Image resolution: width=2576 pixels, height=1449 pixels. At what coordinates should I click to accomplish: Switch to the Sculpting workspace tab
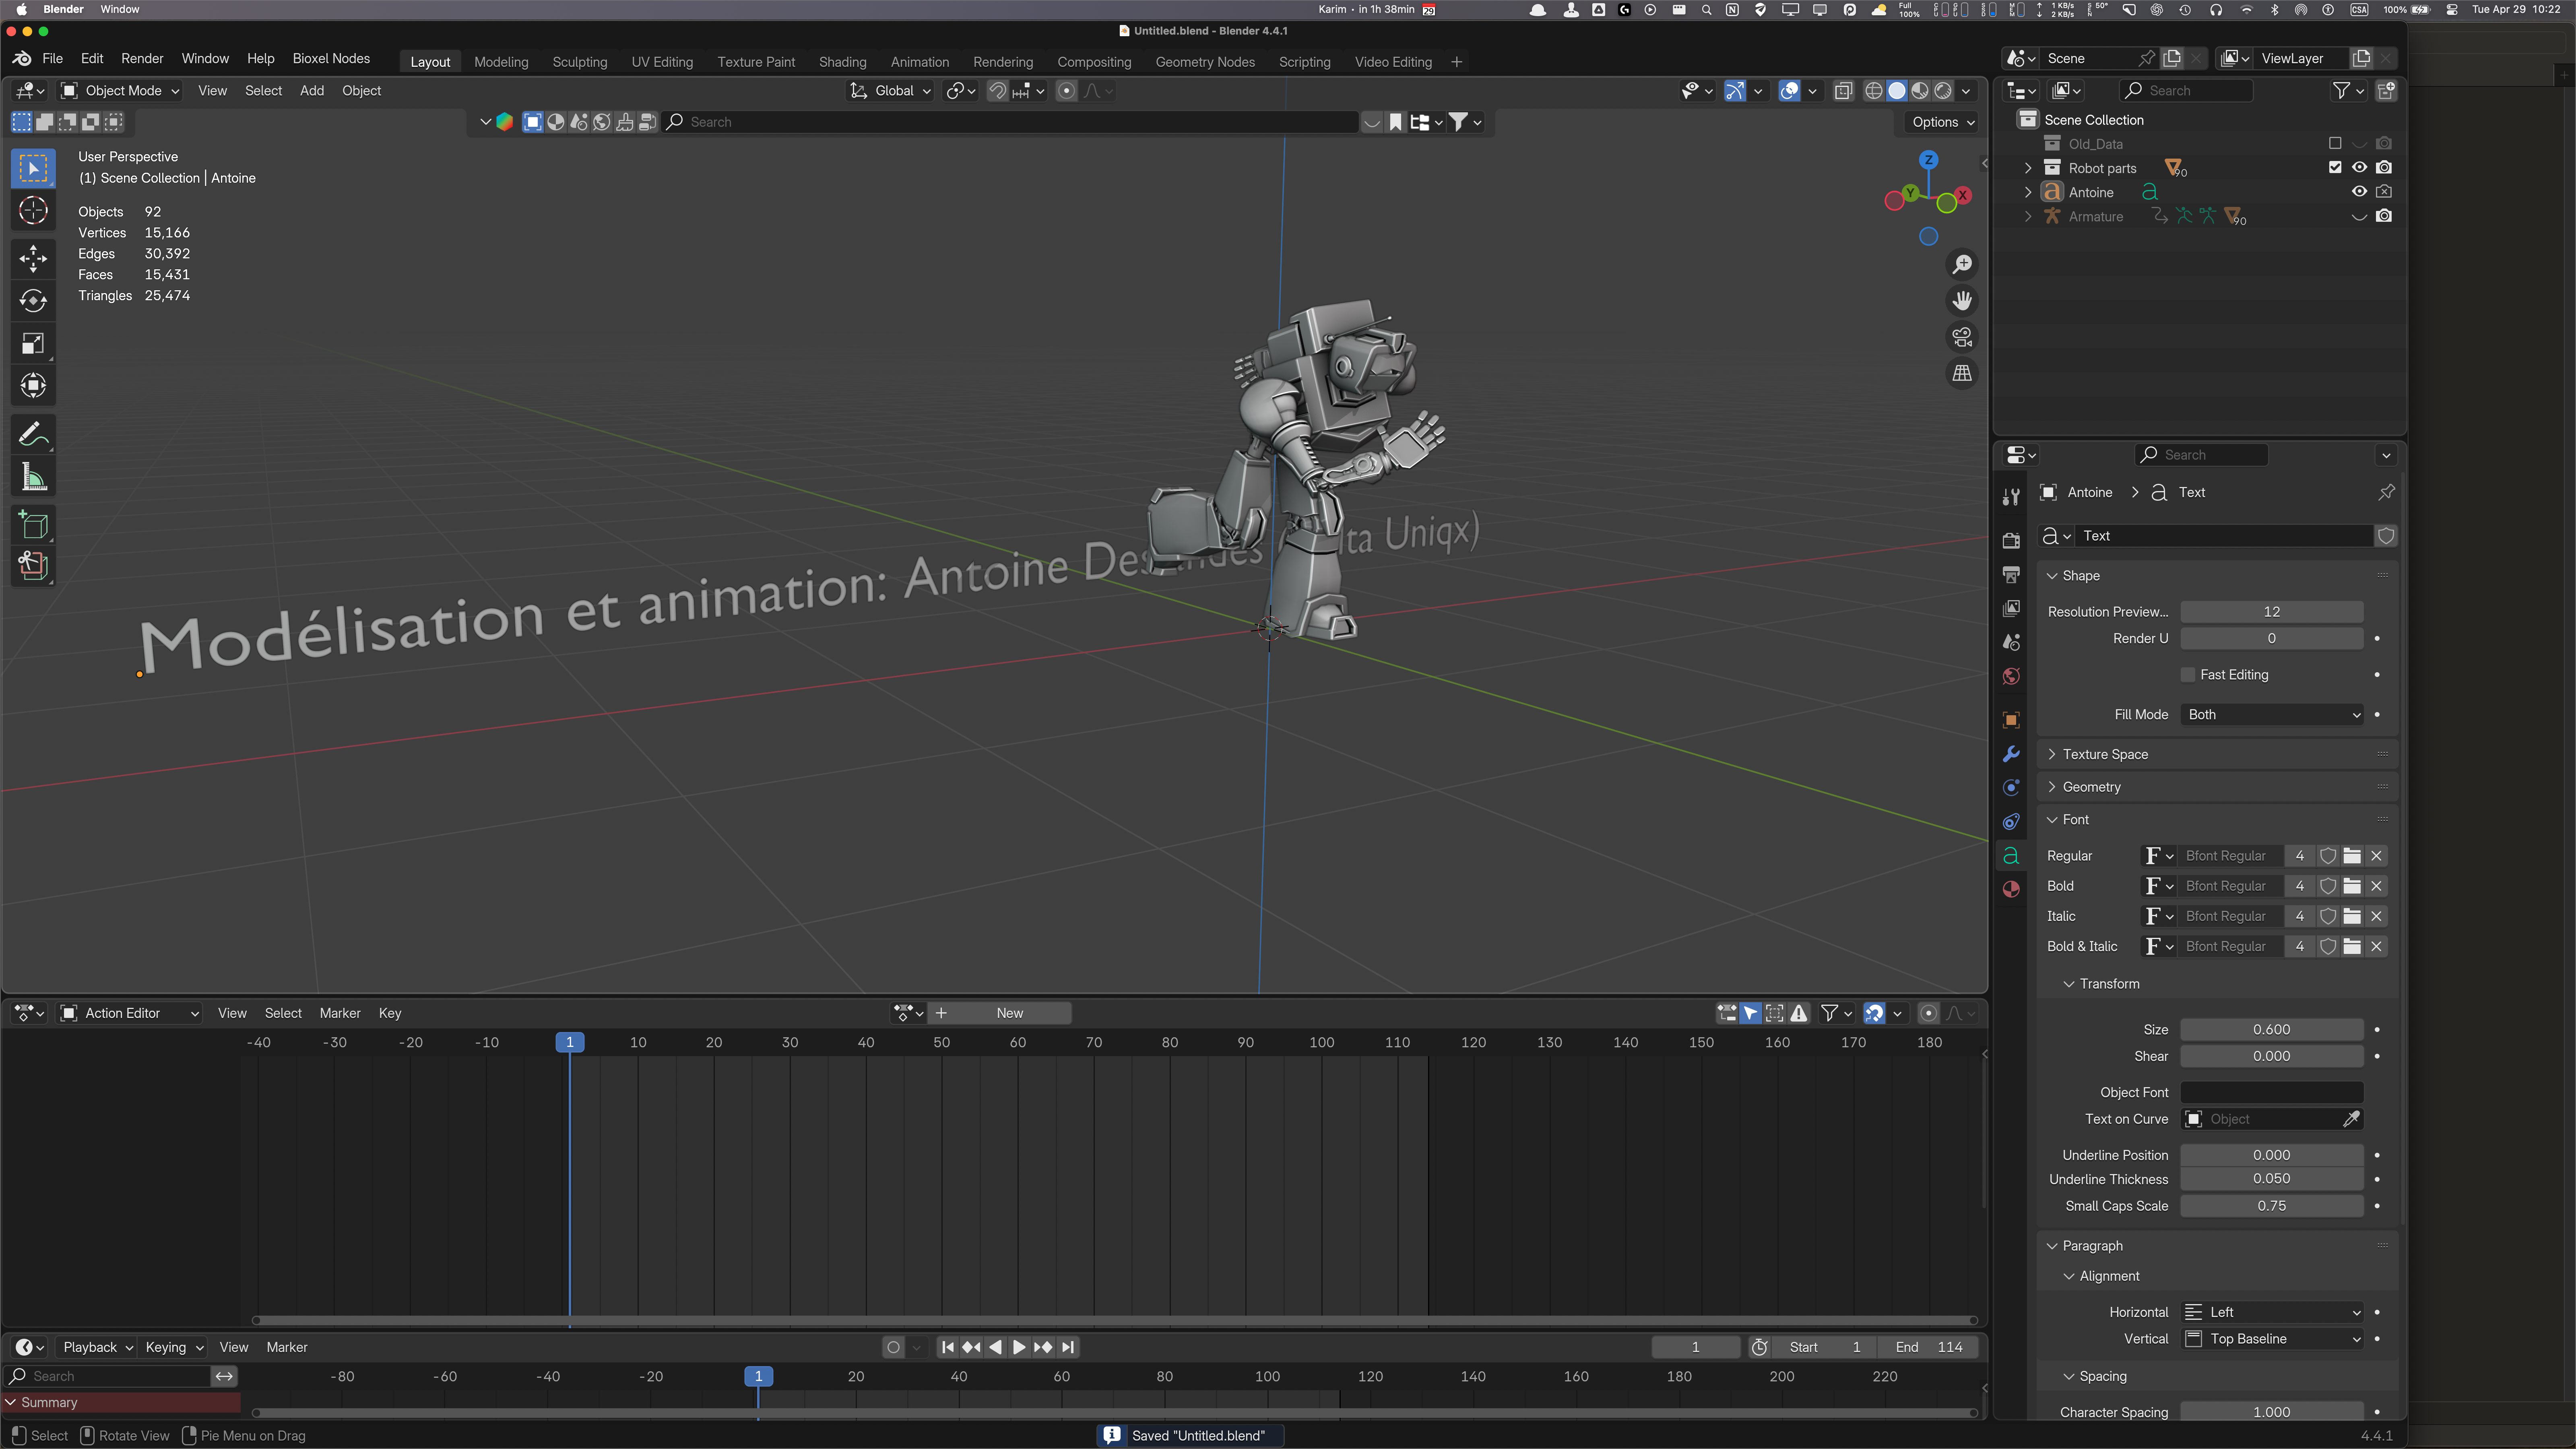coord(580,62)
